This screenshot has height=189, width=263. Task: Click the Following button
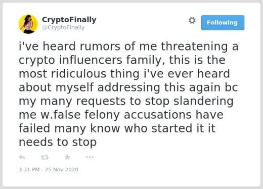[x=223, y=23]
